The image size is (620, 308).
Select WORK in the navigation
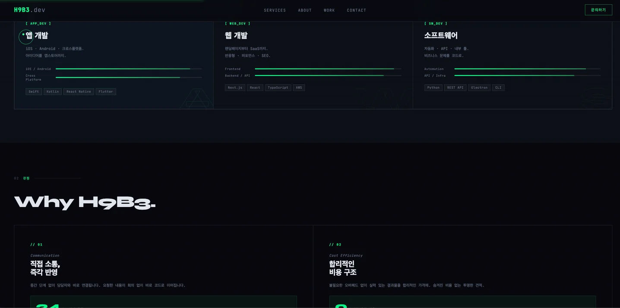point(329,10)
